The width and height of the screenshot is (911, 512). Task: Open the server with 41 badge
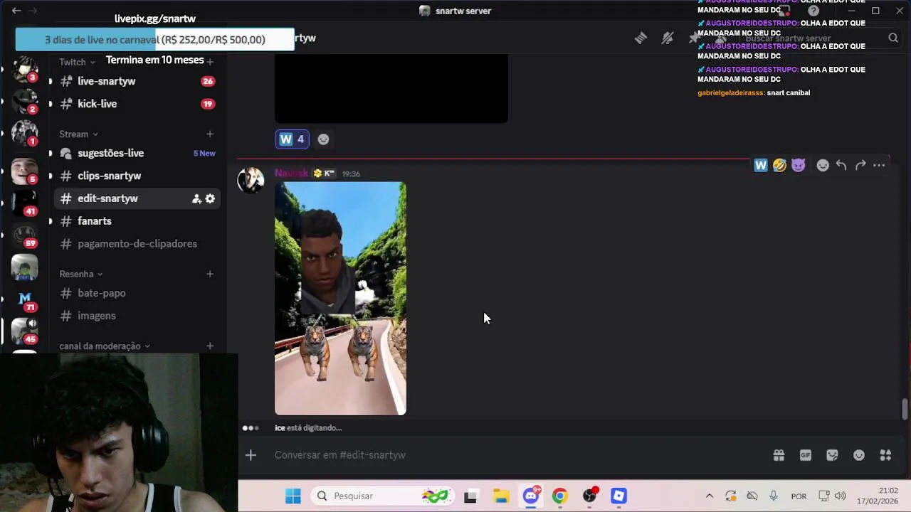24,203
